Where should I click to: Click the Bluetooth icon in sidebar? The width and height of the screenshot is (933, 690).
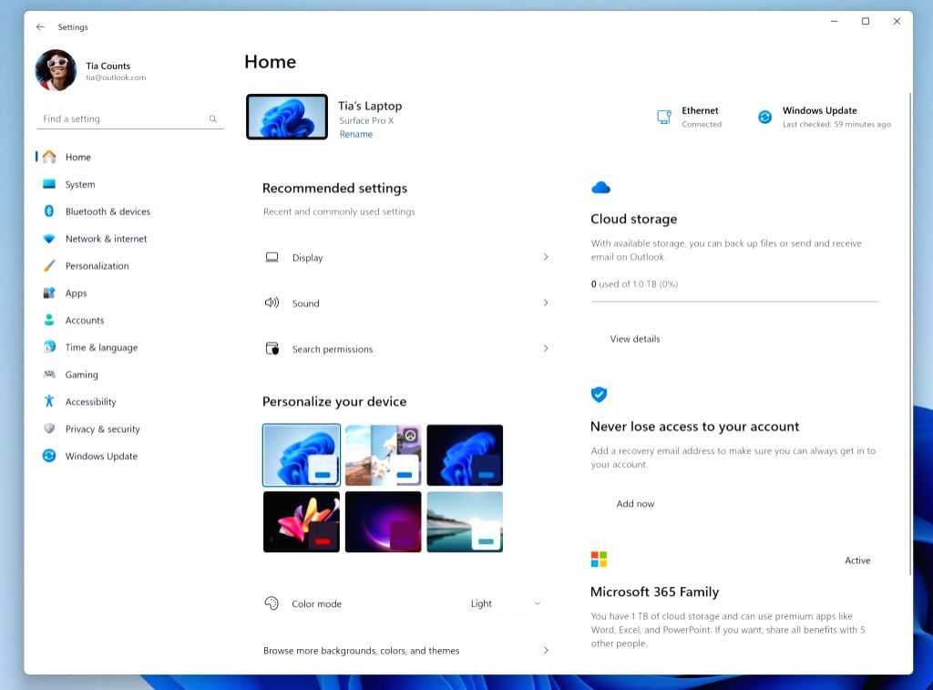point(49,211)
